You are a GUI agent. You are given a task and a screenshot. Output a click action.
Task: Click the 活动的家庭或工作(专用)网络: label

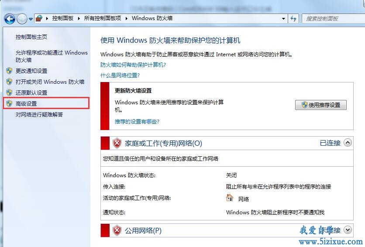[x=137, y=198]
